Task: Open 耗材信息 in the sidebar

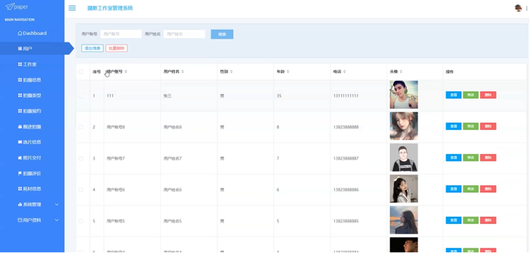Action: pos(30,189)
